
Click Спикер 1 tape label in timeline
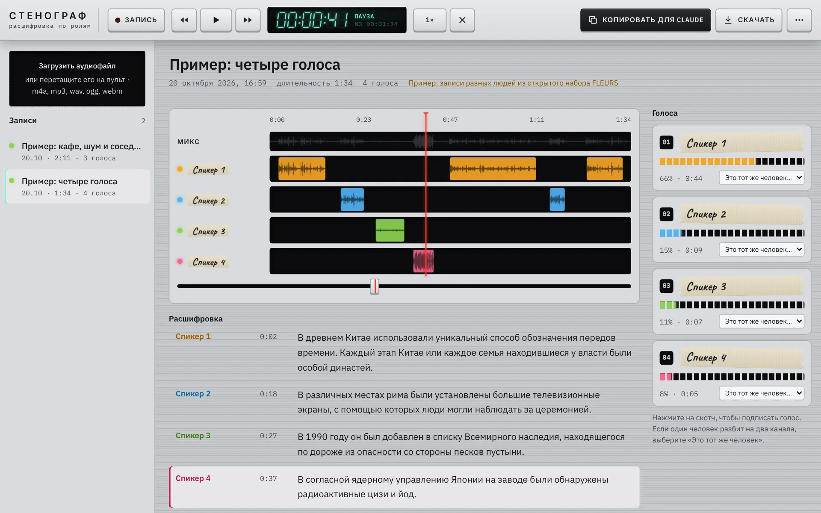[208, 170]
